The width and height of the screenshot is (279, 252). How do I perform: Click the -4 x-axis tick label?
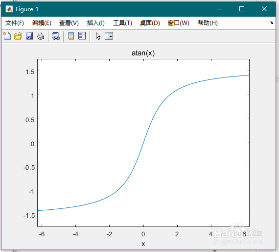pyautogui.click(x=75, y=234)
